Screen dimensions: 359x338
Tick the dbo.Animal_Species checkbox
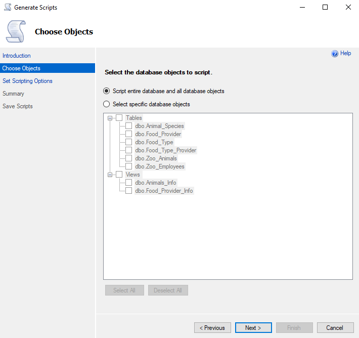click(128, 126)
